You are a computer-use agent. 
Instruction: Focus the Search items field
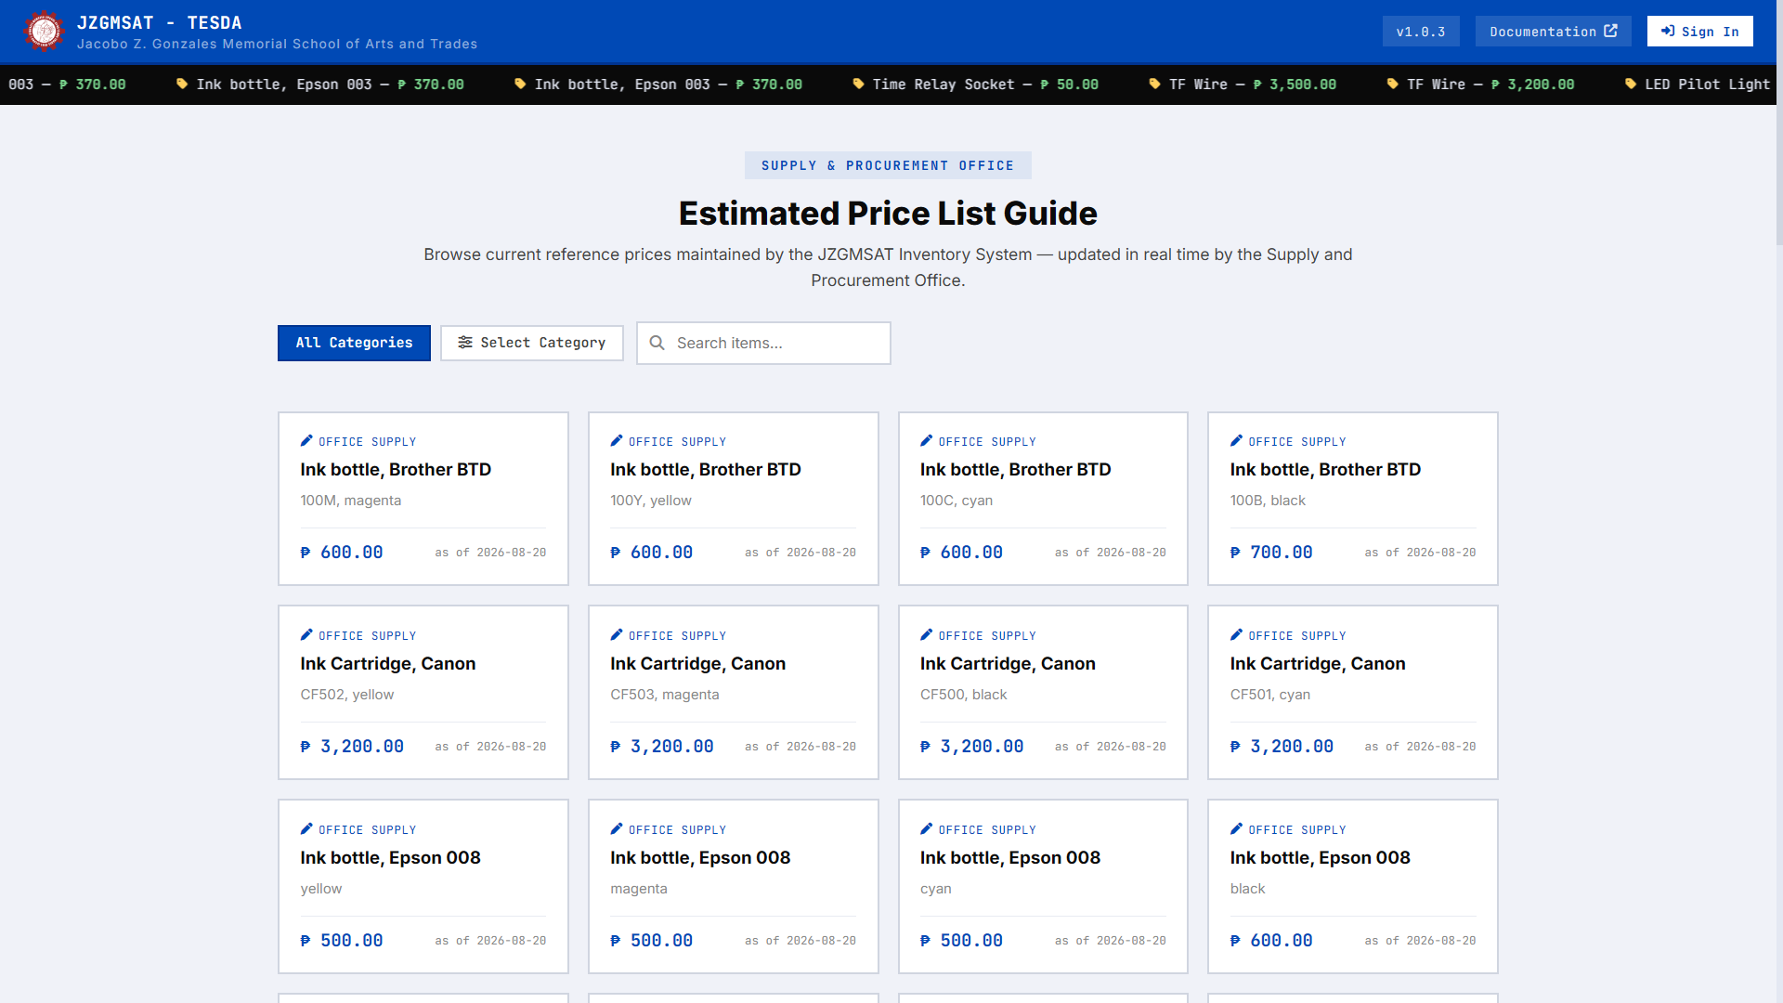763,343
